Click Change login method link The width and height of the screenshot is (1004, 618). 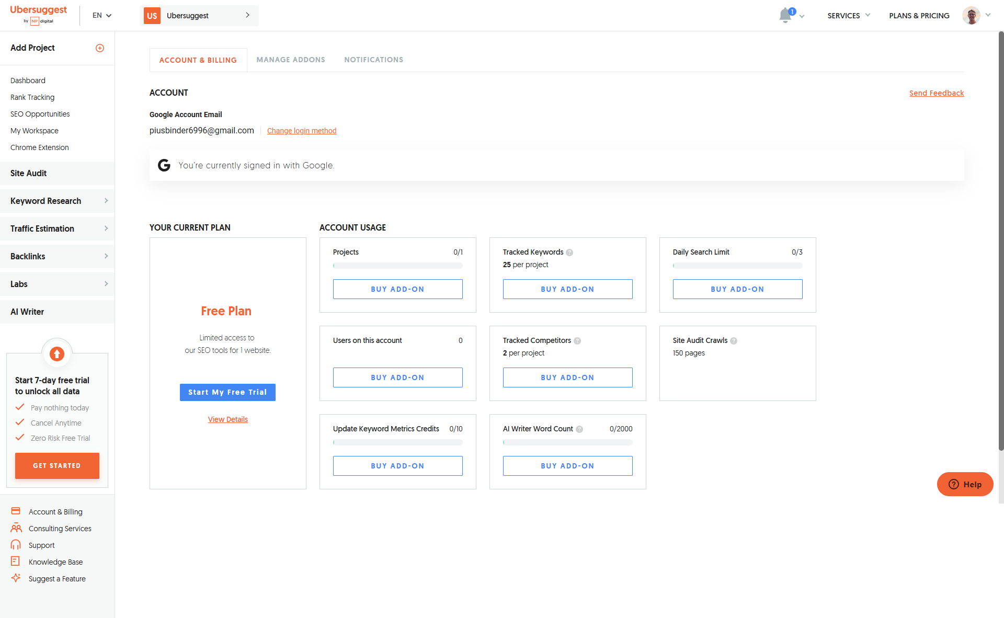click(x=302, y=131)
